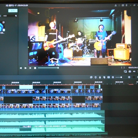Screen dimensions: 138x138
Task: Step back with the previous-frame button
Action: (21, 68)
